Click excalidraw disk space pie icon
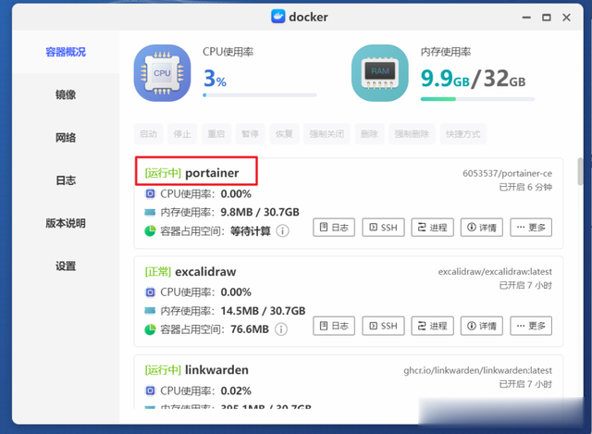Image resolution: width=592 pixels, height=434 pixels. [150, 329]
